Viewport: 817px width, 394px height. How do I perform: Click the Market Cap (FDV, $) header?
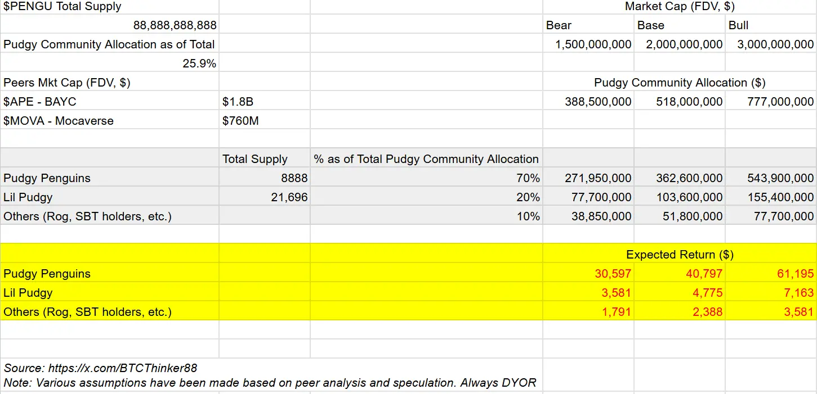click(x=680, y=7)
